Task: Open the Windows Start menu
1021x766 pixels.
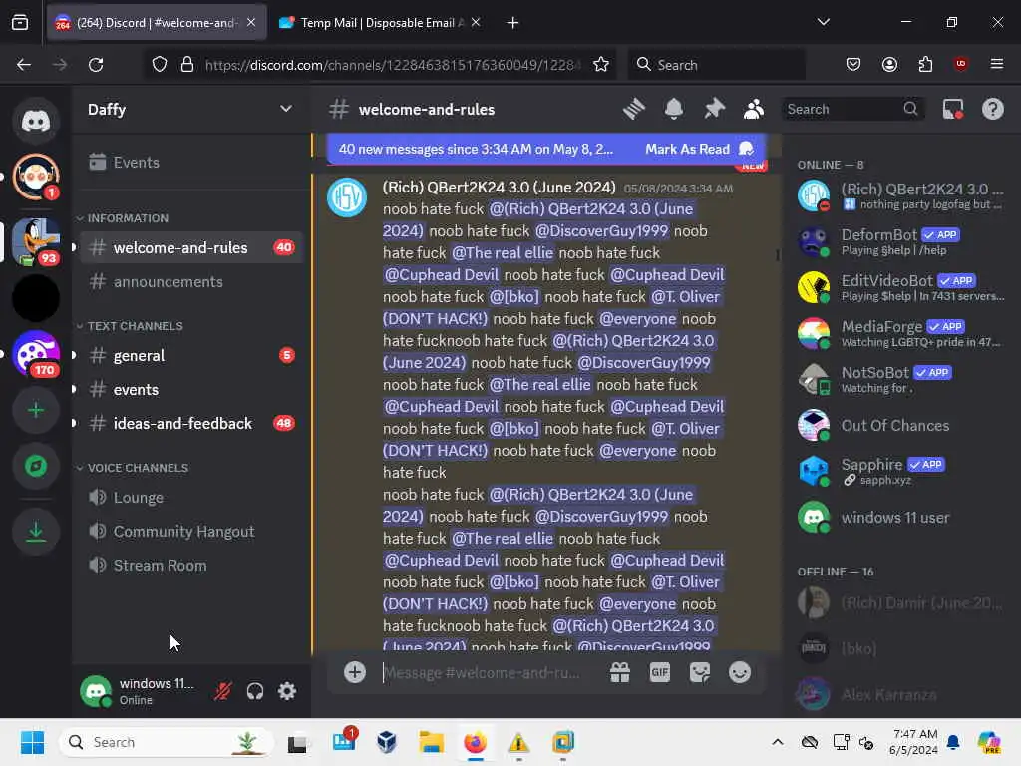Action: click(x=32, y=742)
